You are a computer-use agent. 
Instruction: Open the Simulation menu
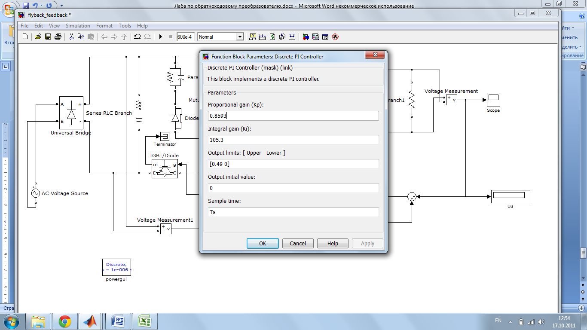tap(78, 26)
